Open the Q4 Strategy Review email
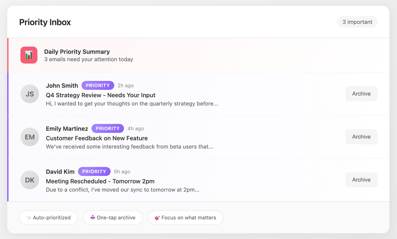397x239 pixels. [x=100, y=95]
